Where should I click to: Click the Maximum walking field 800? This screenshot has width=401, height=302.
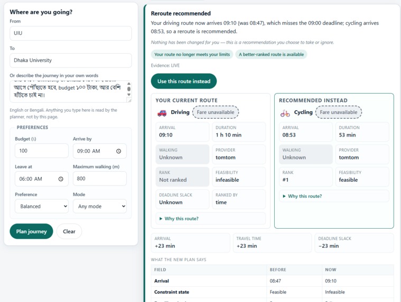100,179
